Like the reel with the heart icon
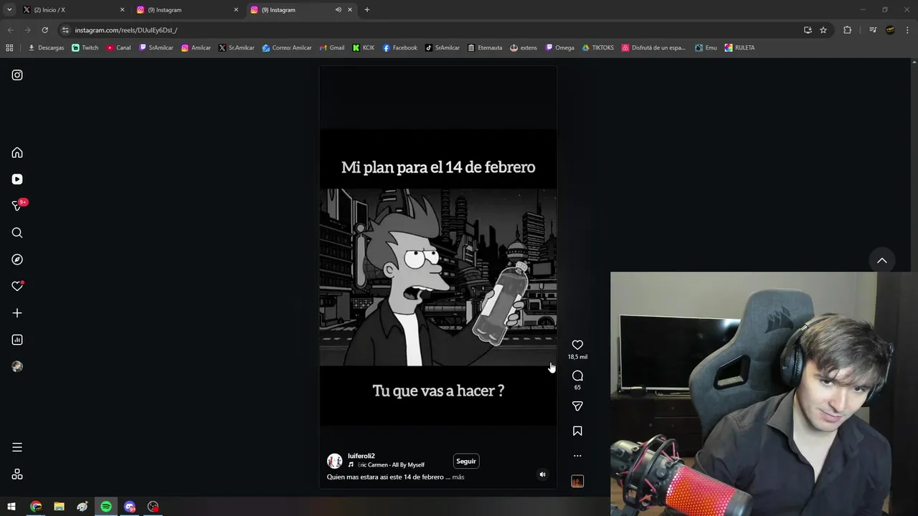Image resolution: width=918 pixels, height=516 pixels. [577, 345]
